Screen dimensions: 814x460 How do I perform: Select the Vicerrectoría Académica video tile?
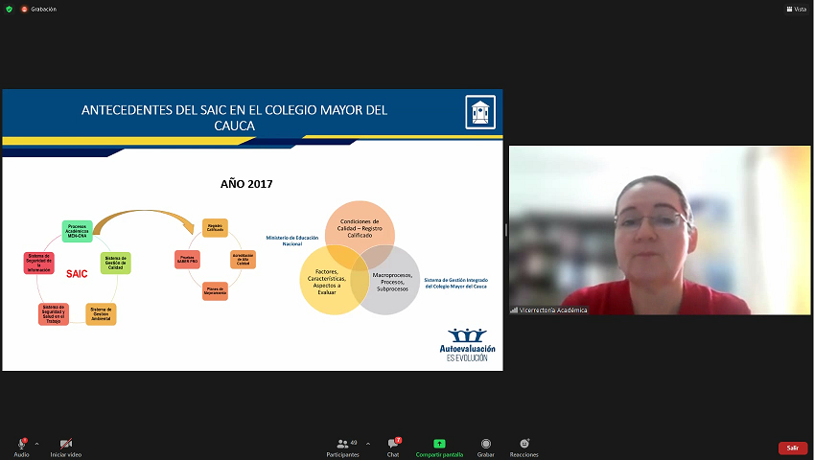660,230
